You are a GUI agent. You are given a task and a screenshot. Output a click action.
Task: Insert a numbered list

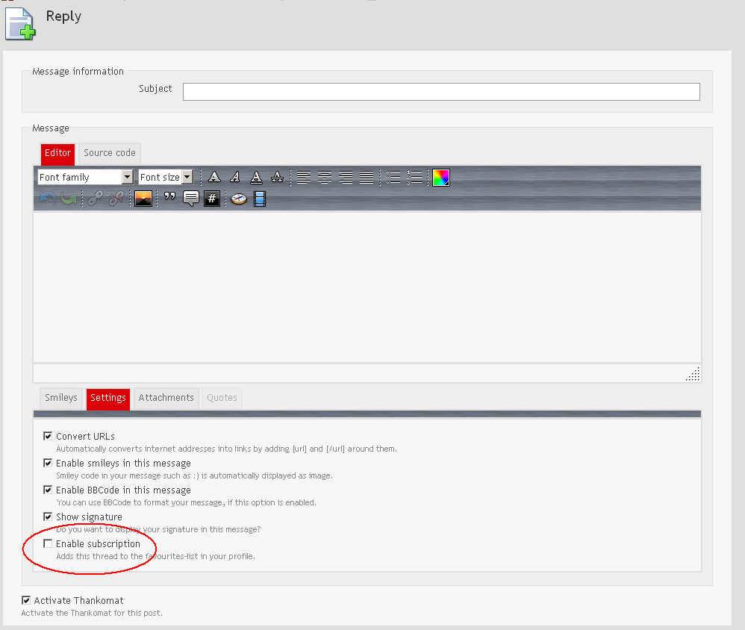(x=414, y=177)
